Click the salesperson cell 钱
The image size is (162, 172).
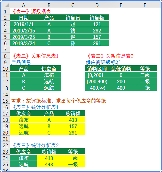tap(73, 30)
